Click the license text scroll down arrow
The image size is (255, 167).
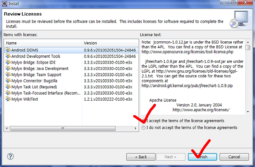tap(248, 112)
